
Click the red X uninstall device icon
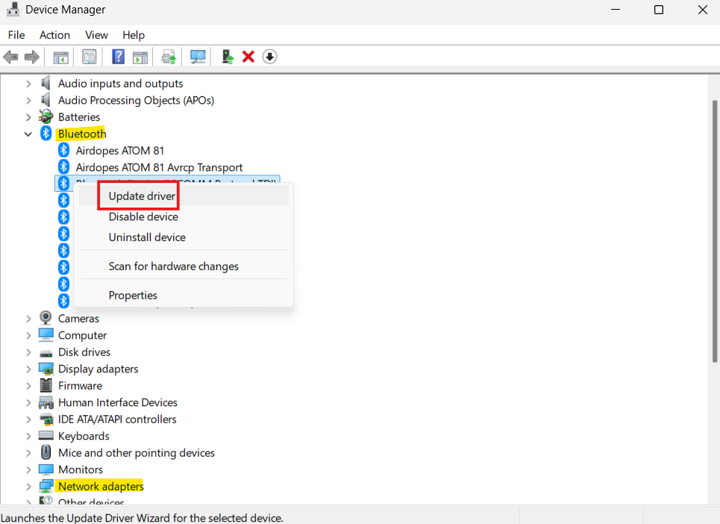248,57
